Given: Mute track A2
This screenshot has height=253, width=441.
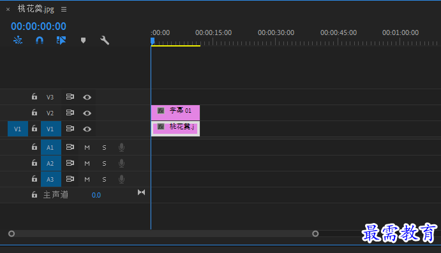Looking at the screenshot, I should (87, 163).
